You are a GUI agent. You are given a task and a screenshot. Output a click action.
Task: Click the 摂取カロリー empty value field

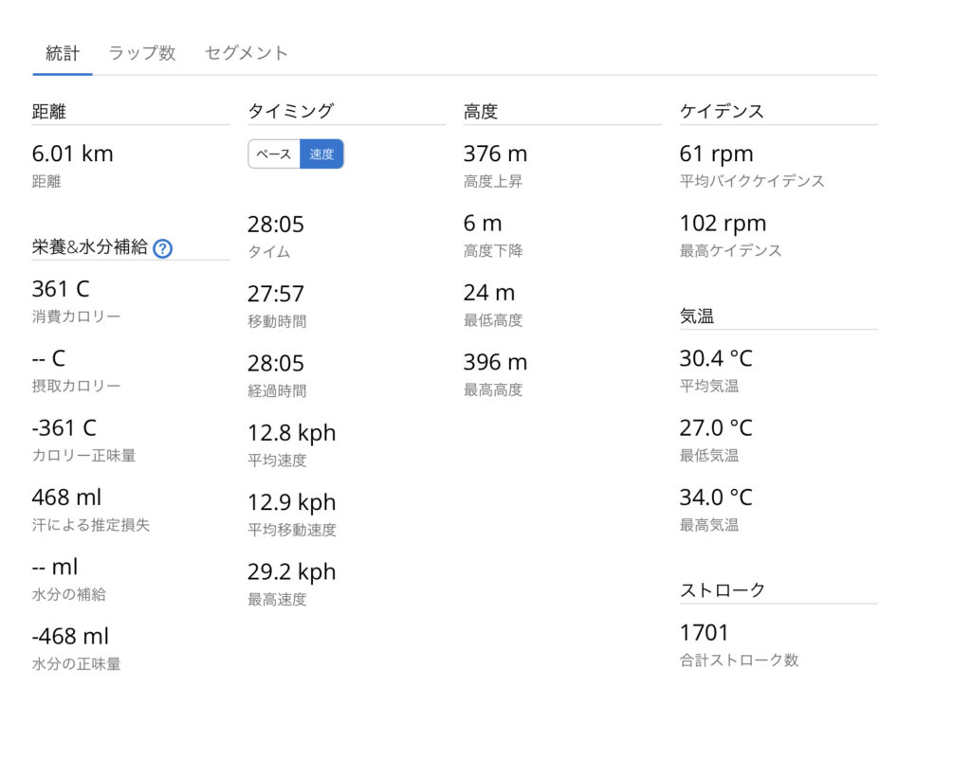48,358
